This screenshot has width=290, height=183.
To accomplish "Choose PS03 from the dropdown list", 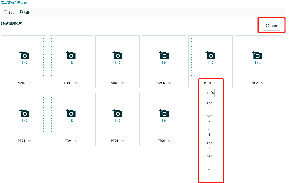I will click(210, 132).
